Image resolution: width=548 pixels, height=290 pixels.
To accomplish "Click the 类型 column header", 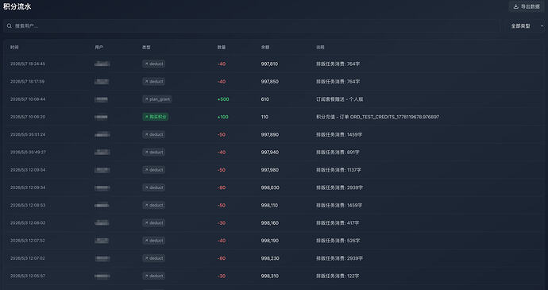I will point(146,47).
